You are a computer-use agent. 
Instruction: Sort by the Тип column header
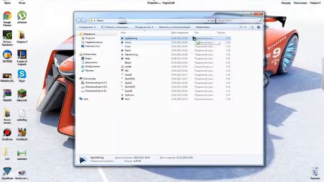click(196, 32)
